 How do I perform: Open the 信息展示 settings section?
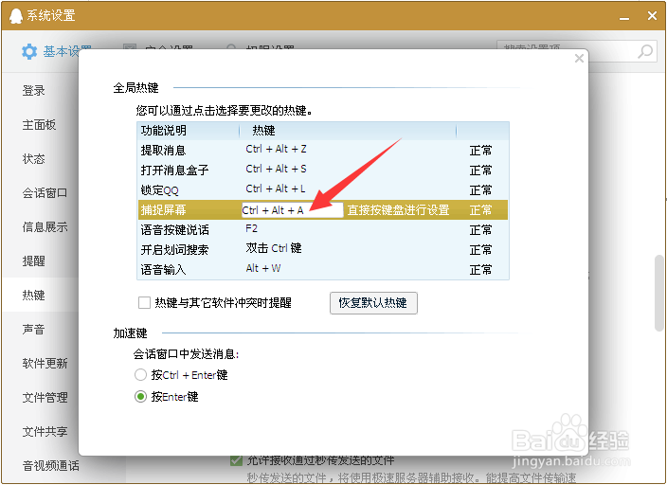coord(45,226)
